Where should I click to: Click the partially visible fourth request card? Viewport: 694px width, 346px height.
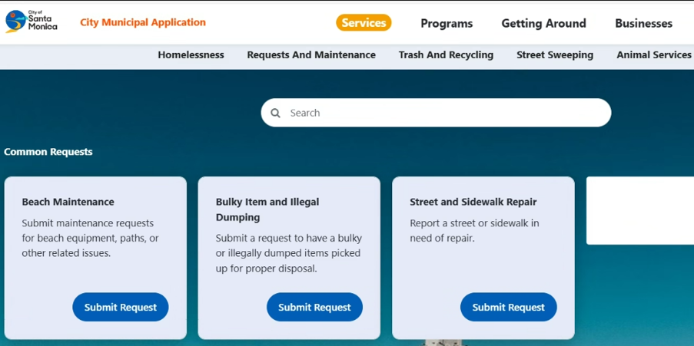click(x=640, y=211)
